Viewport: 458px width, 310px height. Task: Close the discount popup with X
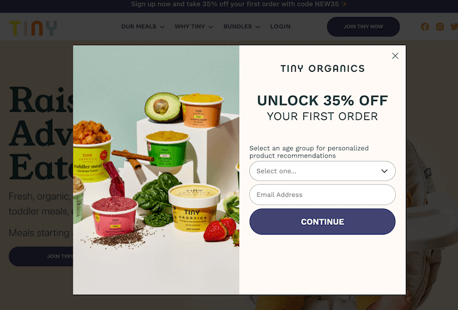pyautogui.click(x=395, y=56)
